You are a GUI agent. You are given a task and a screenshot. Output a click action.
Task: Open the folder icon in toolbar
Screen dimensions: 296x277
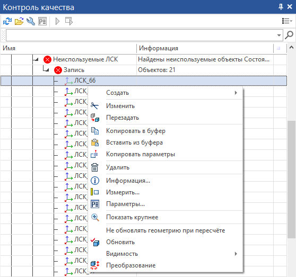[19, 21]
